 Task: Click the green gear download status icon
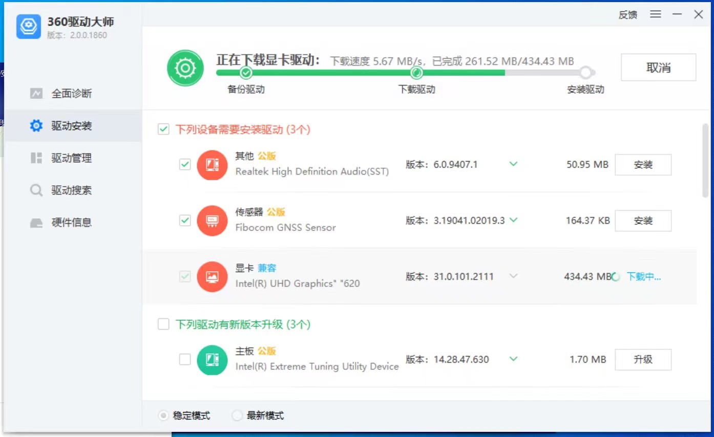click(x=185, y=68)
